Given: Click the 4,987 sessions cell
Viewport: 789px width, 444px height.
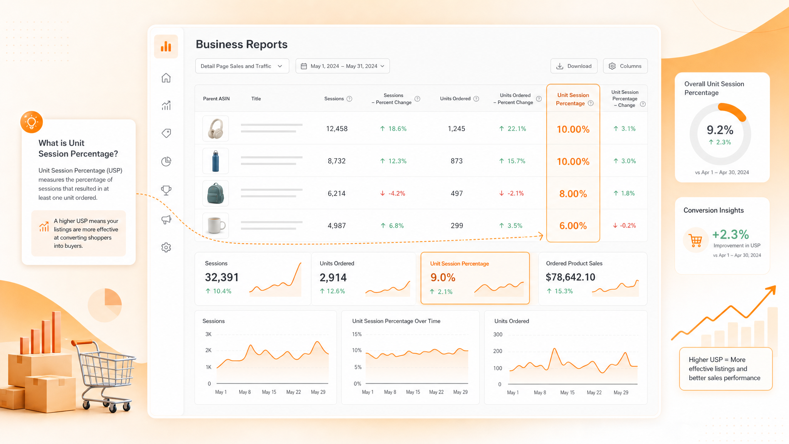Looking at the screenshot, I should [x=337, y=226].
